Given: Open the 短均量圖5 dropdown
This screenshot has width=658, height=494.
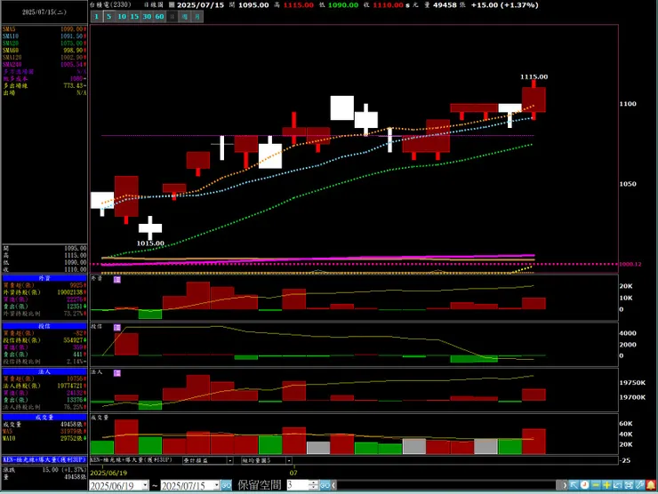Looking at the screenshot, I should coord(289,460).
